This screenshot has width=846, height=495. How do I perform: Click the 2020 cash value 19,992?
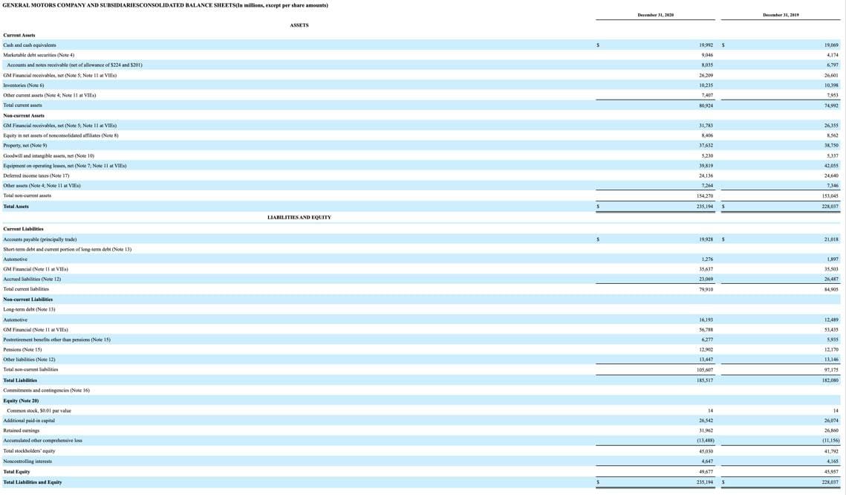click(x=706, y=45)
